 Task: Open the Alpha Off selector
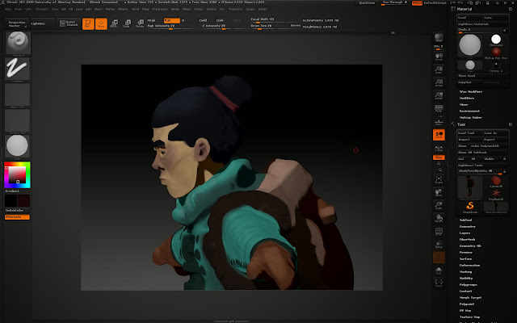(17, 95)
